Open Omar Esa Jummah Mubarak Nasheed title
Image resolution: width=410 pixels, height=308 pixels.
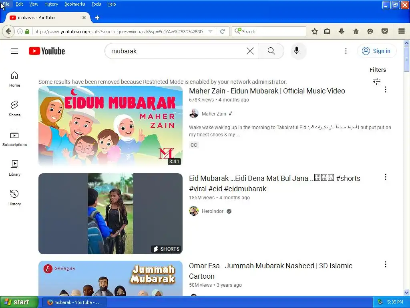click(271, 271)
